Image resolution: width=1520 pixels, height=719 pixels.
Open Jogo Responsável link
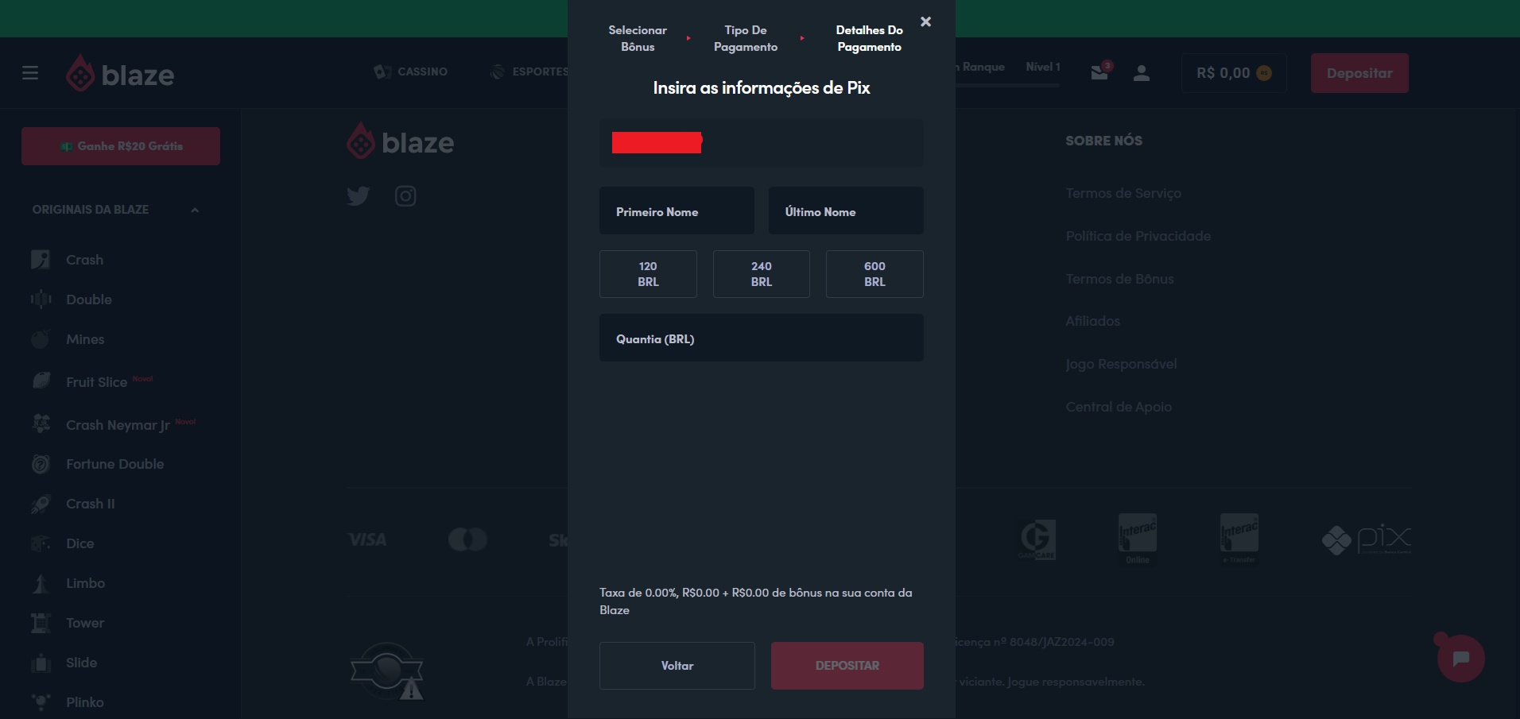[1121, 364]
